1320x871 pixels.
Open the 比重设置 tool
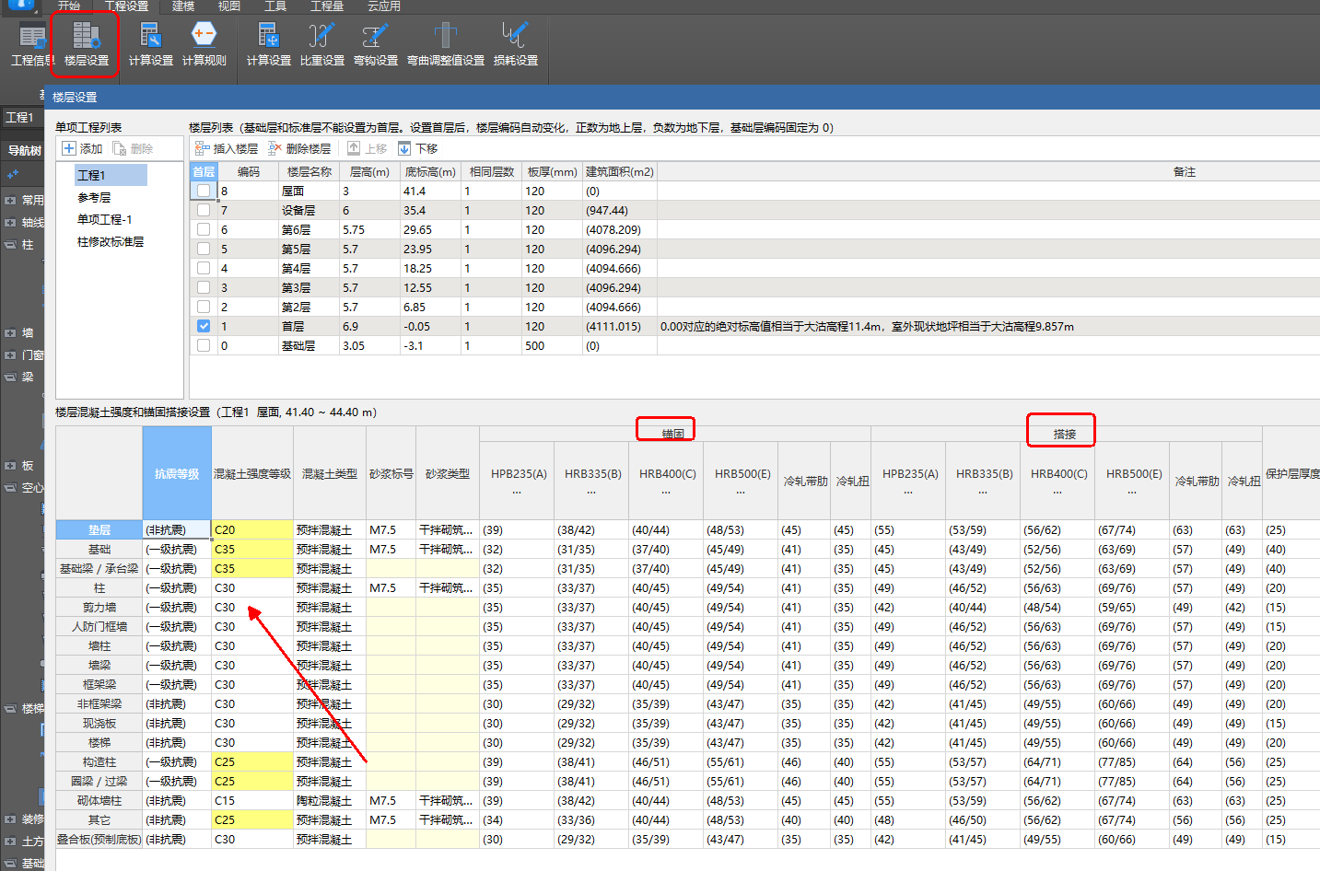321,44
